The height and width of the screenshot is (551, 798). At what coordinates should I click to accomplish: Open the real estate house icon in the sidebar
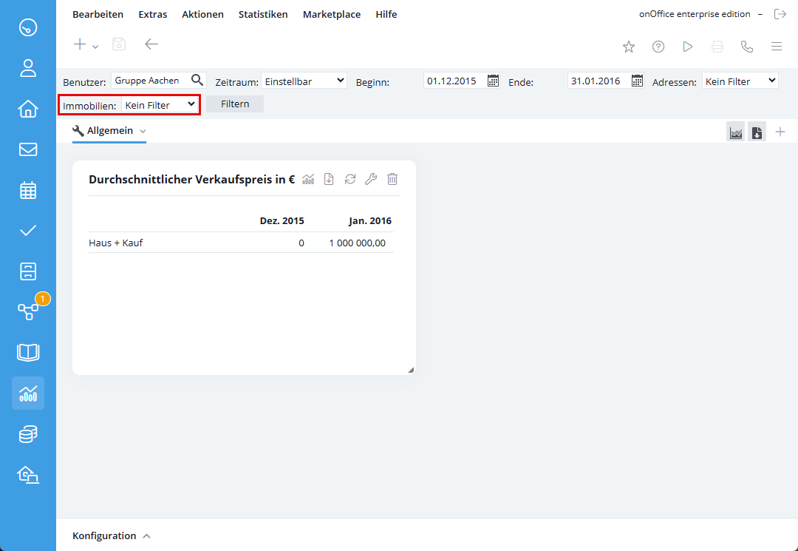click(28, 109)
